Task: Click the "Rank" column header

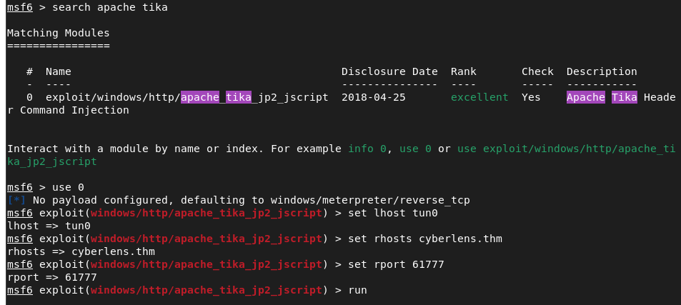Action: pos(464,71)
